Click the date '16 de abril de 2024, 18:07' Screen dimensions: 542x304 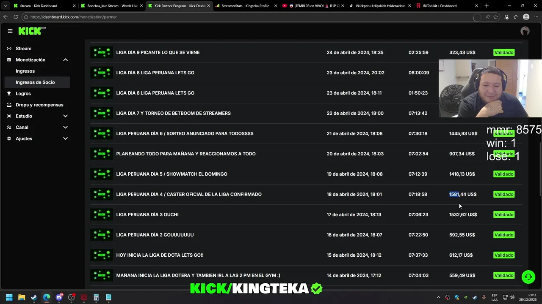point(354,235)
